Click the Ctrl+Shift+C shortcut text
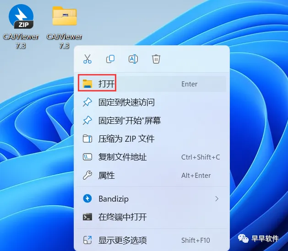288x251 pixels. point(201,157)
